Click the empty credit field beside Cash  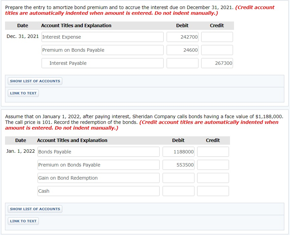coord(213,191)
